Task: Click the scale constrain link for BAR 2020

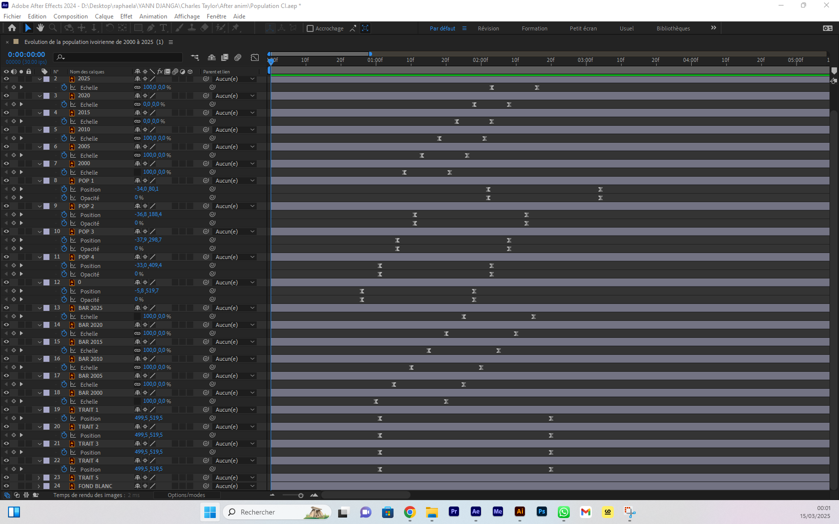Action: click(x=137, y=333)
